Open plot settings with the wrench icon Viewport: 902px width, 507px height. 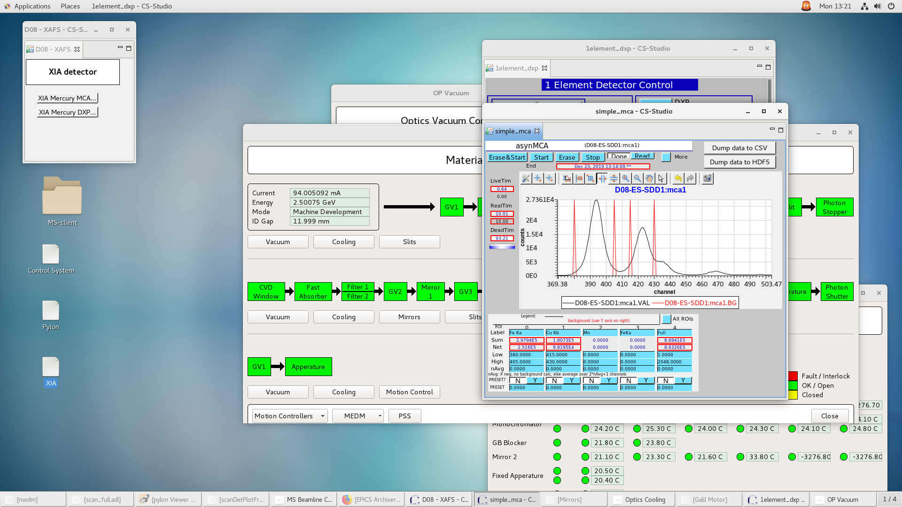[525, 178]
